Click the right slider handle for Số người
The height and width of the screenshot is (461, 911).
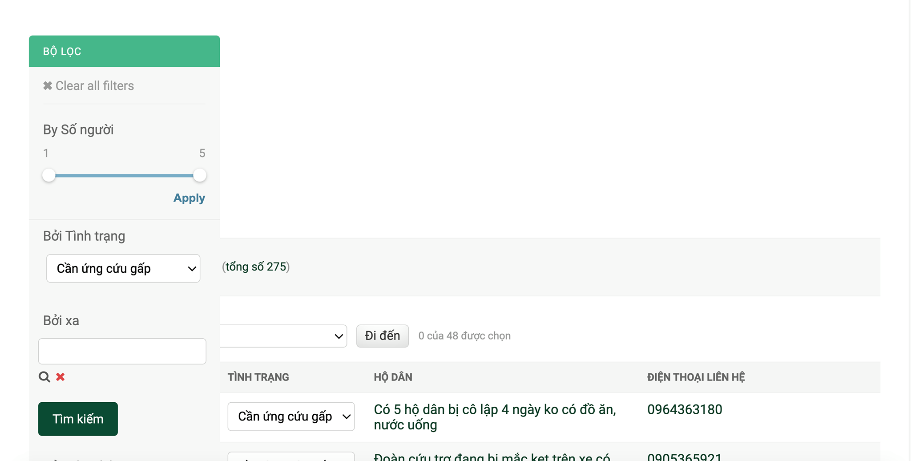[200, 175]
